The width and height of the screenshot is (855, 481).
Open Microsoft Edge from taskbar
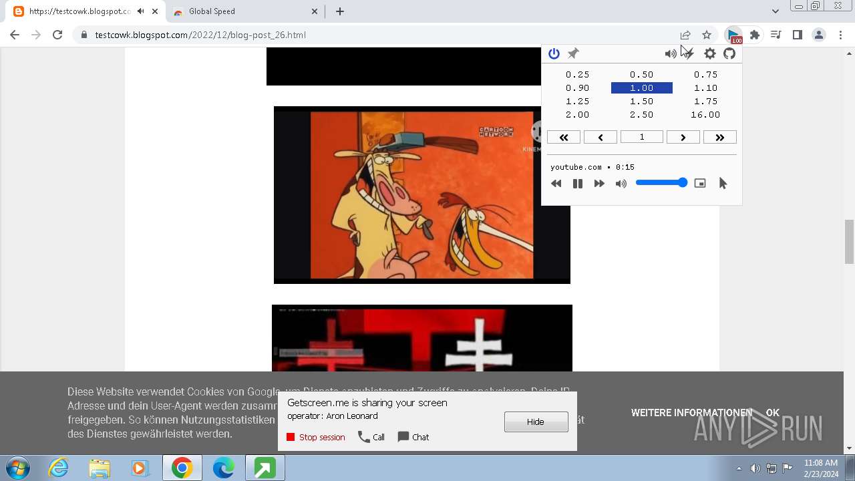[x=223, y=468]
